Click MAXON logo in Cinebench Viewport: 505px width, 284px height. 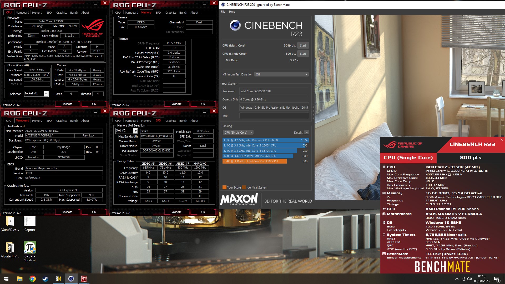tap(239, 200)
